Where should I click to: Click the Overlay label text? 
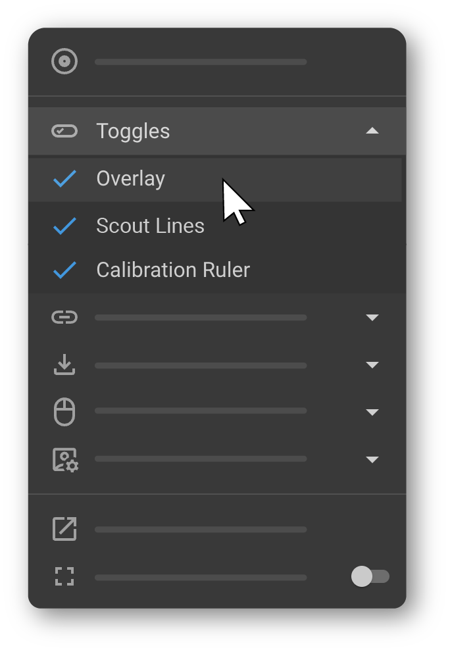[130, 178]
